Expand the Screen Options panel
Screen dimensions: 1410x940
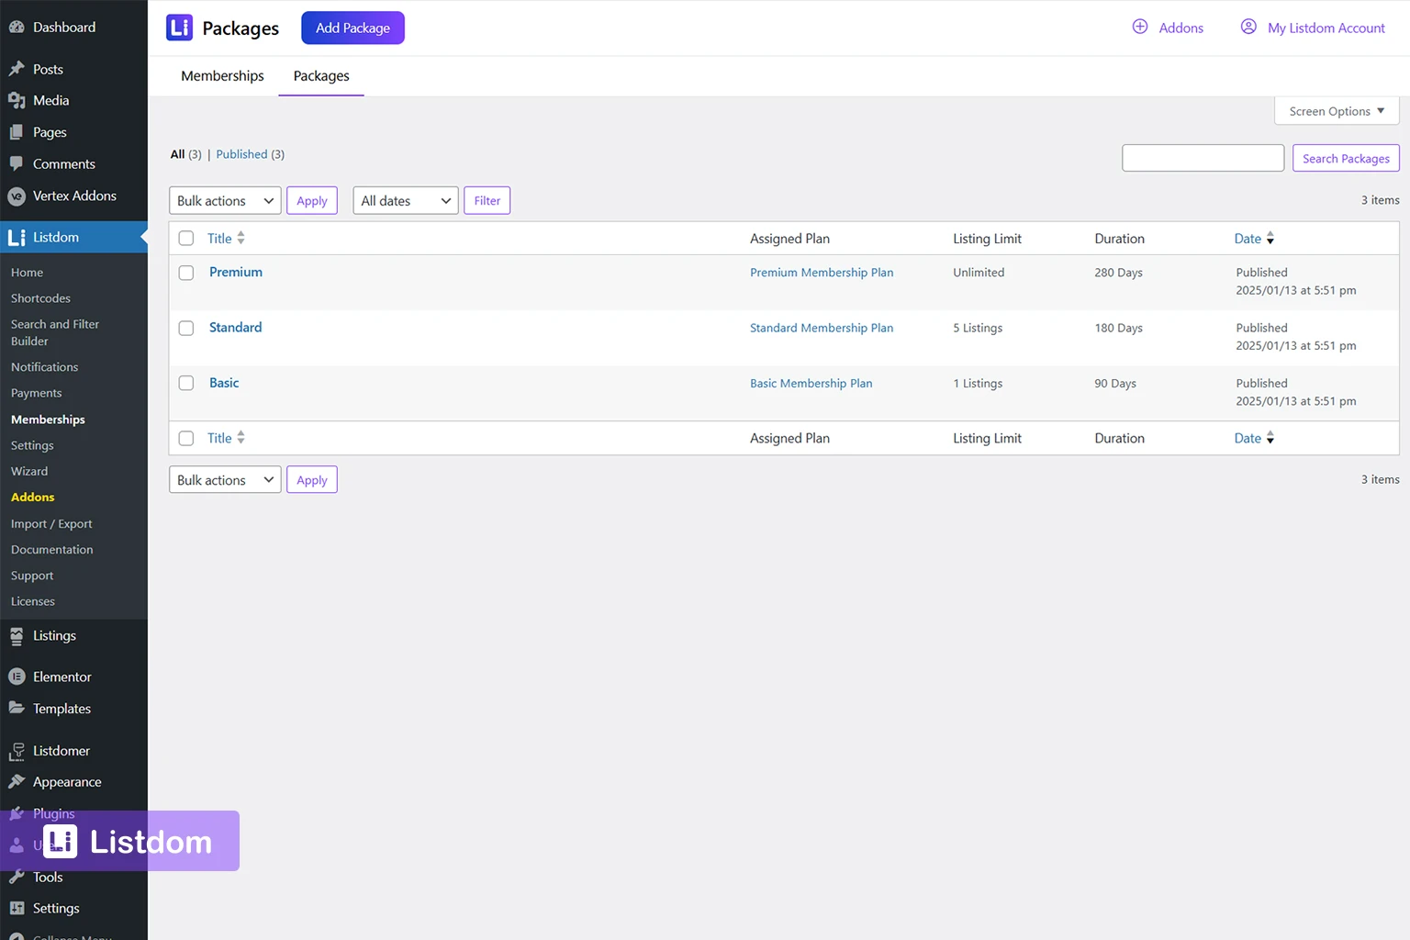click(x=1336, y=111)
